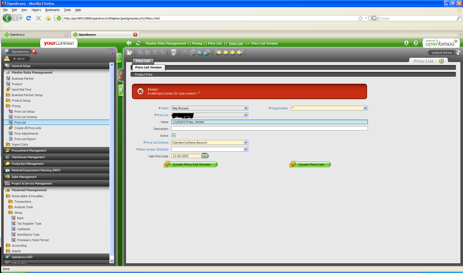Image resolution: width=463 pixels, height=273 pixels.
Task: Collapse the Pricing folder in the menu
Action: [8, 106]
